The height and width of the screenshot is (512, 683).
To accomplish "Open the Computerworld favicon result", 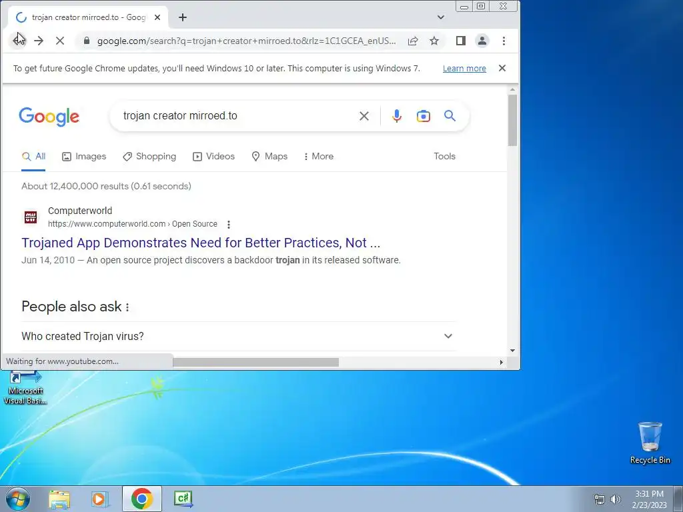I will point(31,217).
